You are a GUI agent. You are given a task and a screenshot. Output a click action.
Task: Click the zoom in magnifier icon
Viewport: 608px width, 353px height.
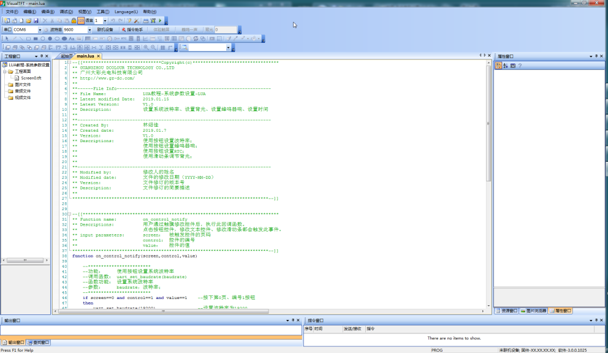tap(145, 47)
